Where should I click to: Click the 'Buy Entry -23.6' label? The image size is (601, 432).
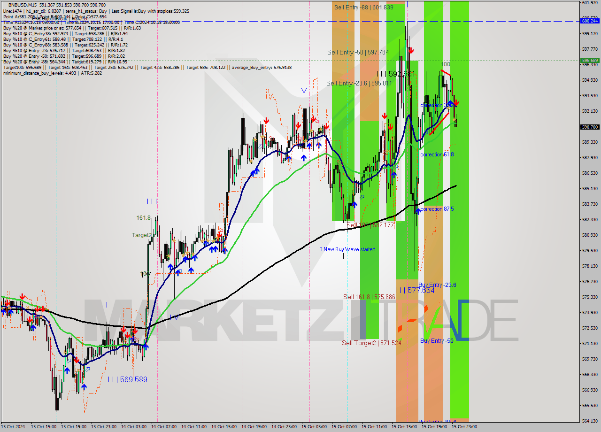(437, 285)
